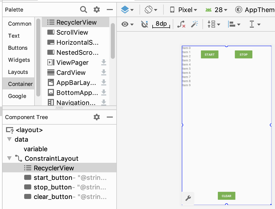Click the CLEAR button in preview
The height and width of the screenshot is (209, 275).
(x=226, y=196)
